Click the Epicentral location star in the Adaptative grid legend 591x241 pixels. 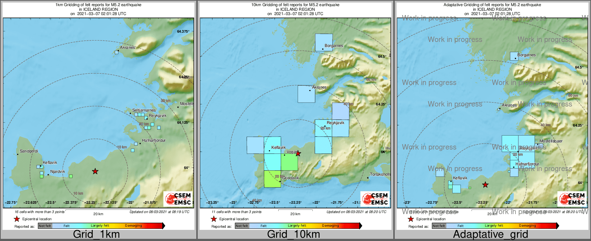411,219
